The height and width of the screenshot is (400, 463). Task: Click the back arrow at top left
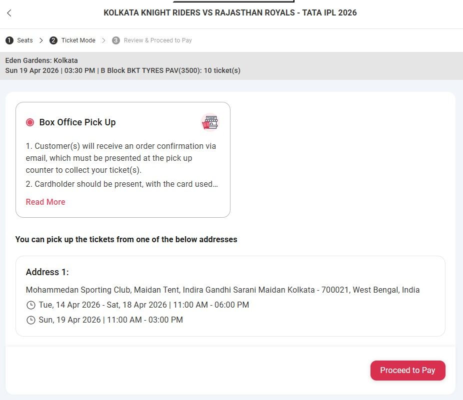pyautogui.click(x=9, y=13)
